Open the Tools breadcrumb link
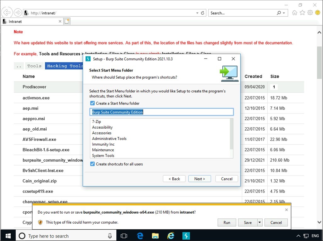 34,65
